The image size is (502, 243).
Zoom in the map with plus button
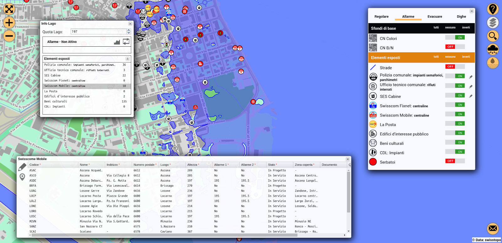(x=9, y=23)
